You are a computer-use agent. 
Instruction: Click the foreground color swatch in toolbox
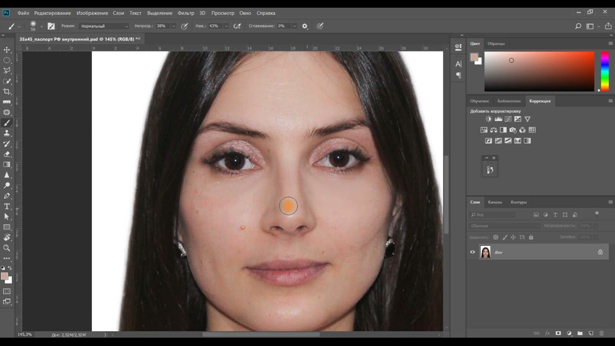point(4,276)
